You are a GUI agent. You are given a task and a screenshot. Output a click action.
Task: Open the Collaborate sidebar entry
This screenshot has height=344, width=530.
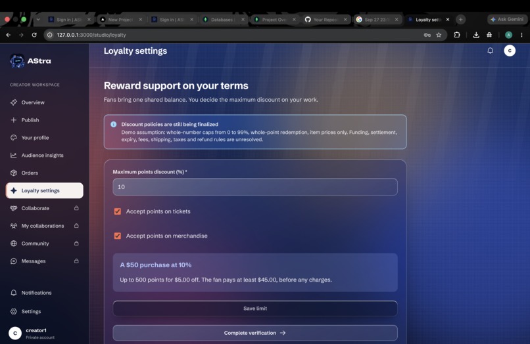tap(44, 208)
